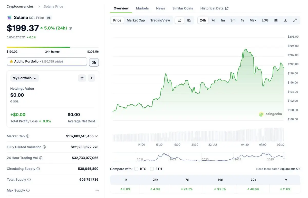Open the portfolio pie chart icon button

pyautogui.click(x=94, y=62)
